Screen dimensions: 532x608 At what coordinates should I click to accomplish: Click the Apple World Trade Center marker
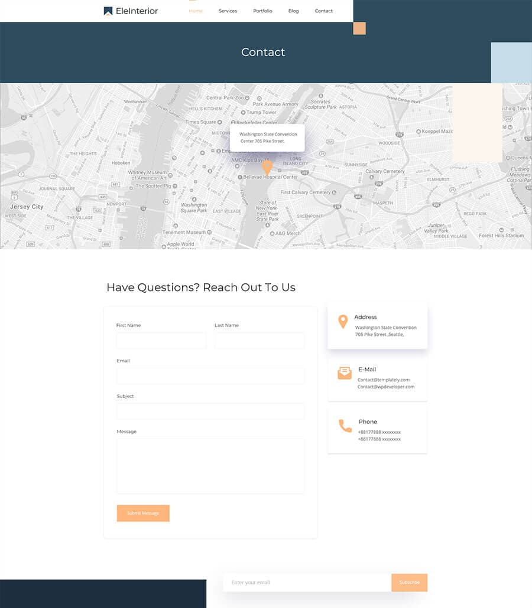[x=164, y=247]
